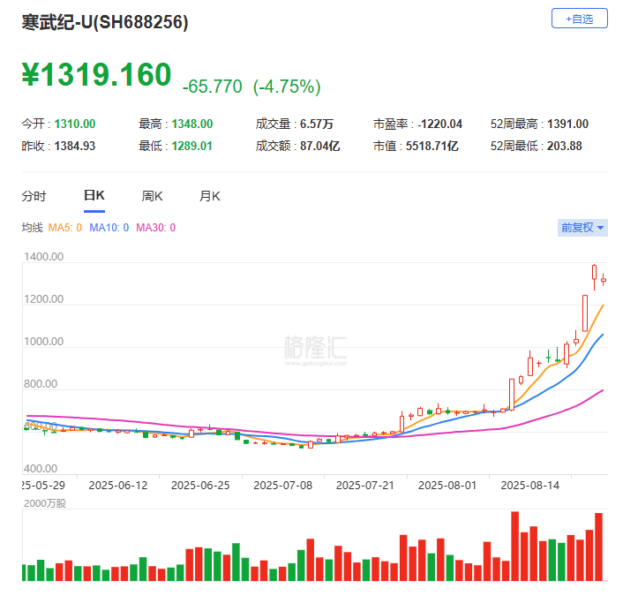Viewport: 638px width, 596px height.
Task: Click the 最低 value 1289.01
Action: (192, 146)
